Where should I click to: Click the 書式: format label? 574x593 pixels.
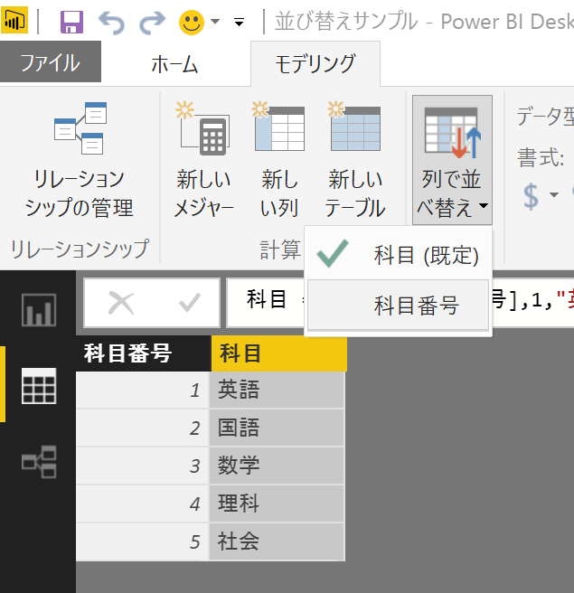pos(541,157)
